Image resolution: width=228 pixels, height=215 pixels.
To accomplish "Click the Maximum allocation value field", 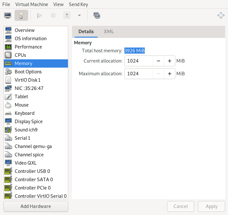I will click(x=138, y=74).
